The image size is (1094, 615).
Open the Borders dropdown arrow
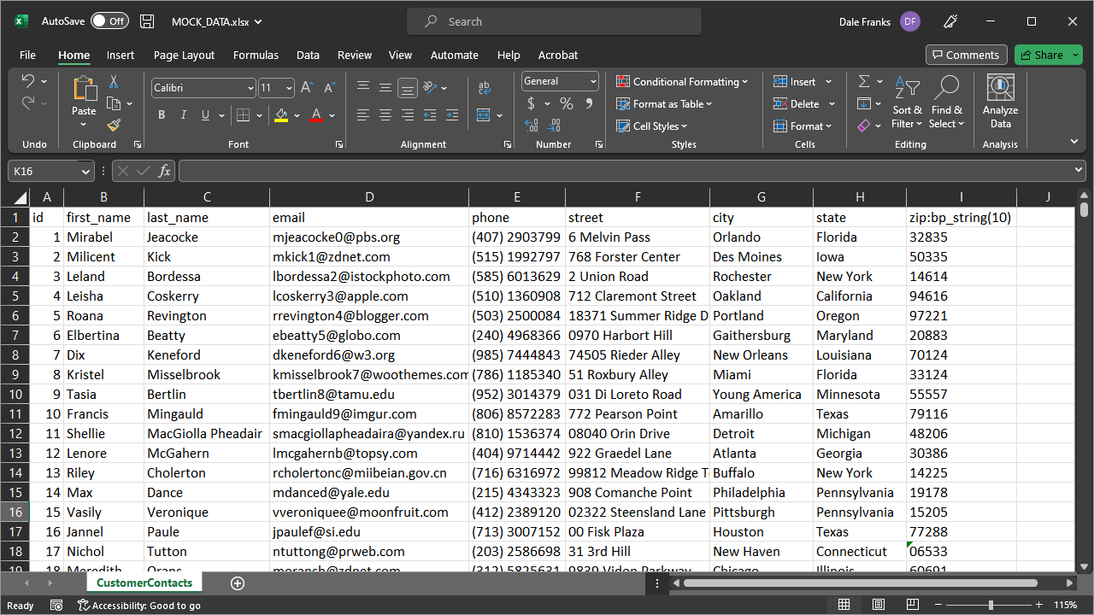[260, 115]
